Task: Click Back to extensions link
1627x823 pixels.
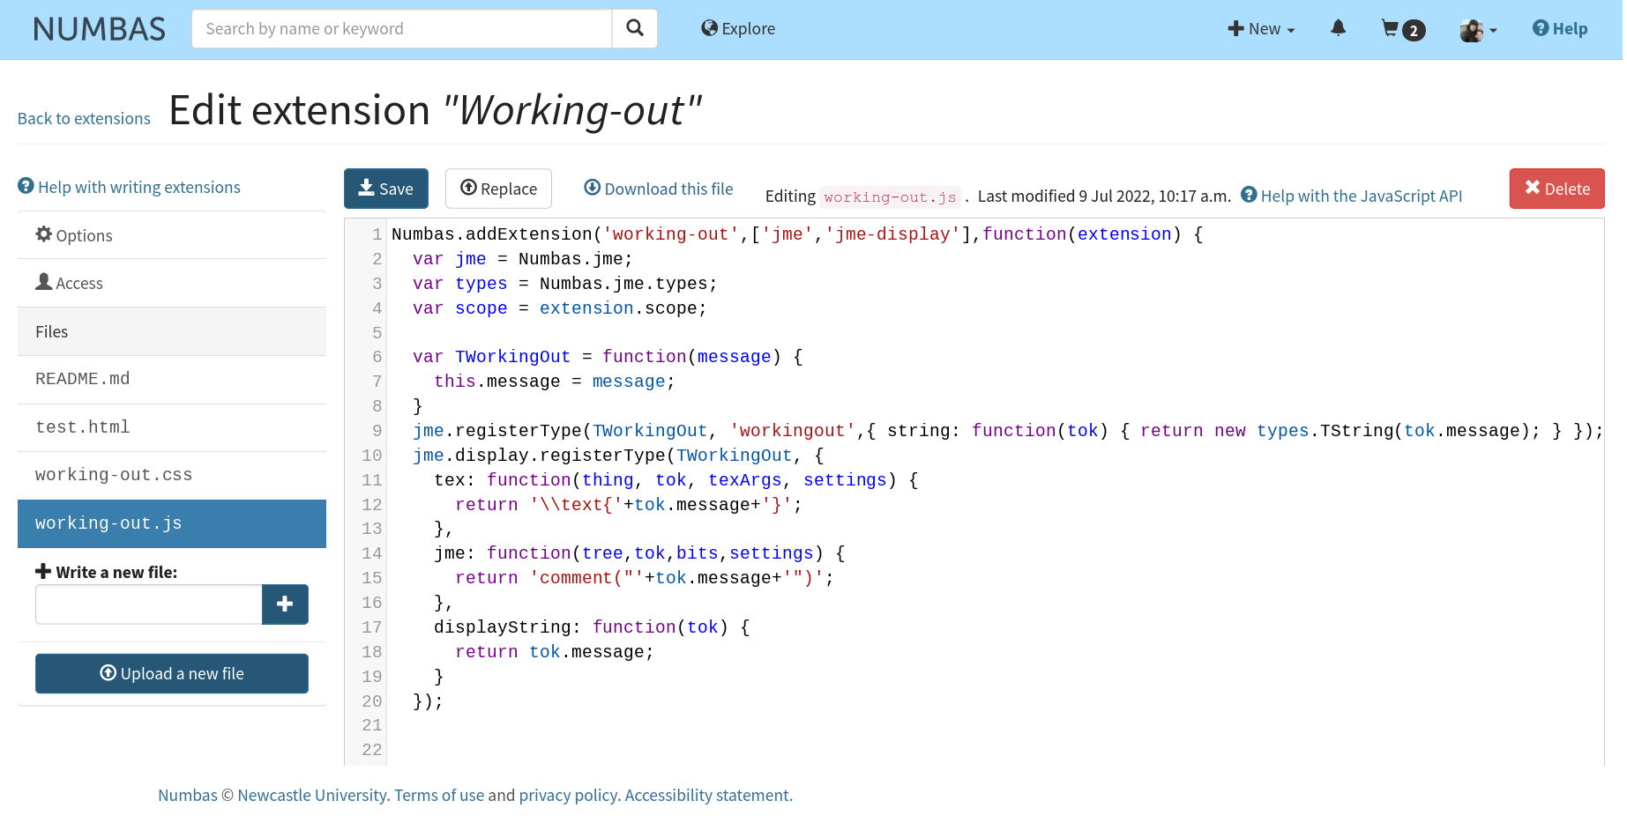Action: [x=84, y=118]
